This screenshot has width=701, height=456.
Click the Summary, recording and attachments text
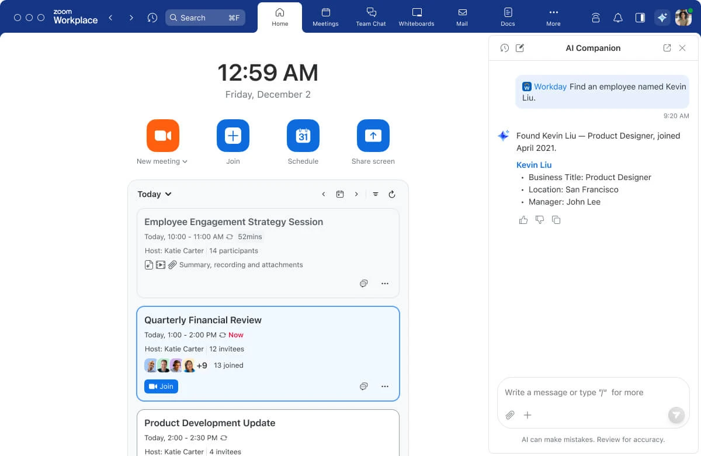[241, 265]
